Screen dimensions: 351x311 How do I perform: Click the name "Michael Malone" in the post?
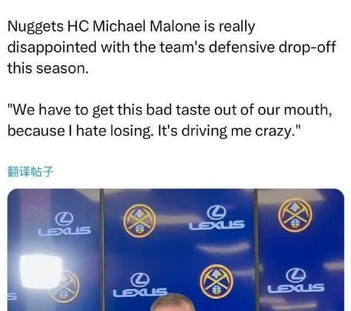click(146, 26)
